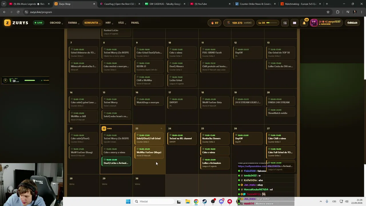Screen dimensions: 366x206
Task: Open the Koukačka Sinners event
Action: click(215, 138)
